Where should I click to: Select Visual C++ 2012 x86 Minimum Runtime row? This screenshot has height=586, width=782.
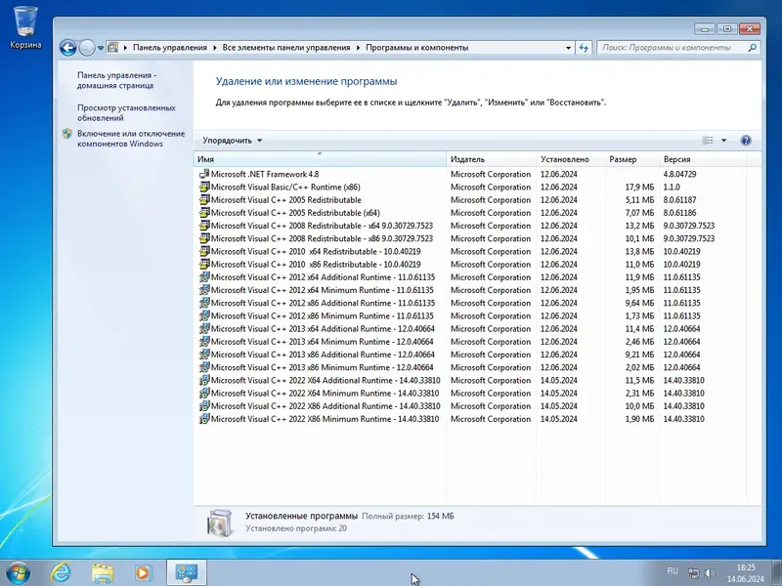[471, 315]
